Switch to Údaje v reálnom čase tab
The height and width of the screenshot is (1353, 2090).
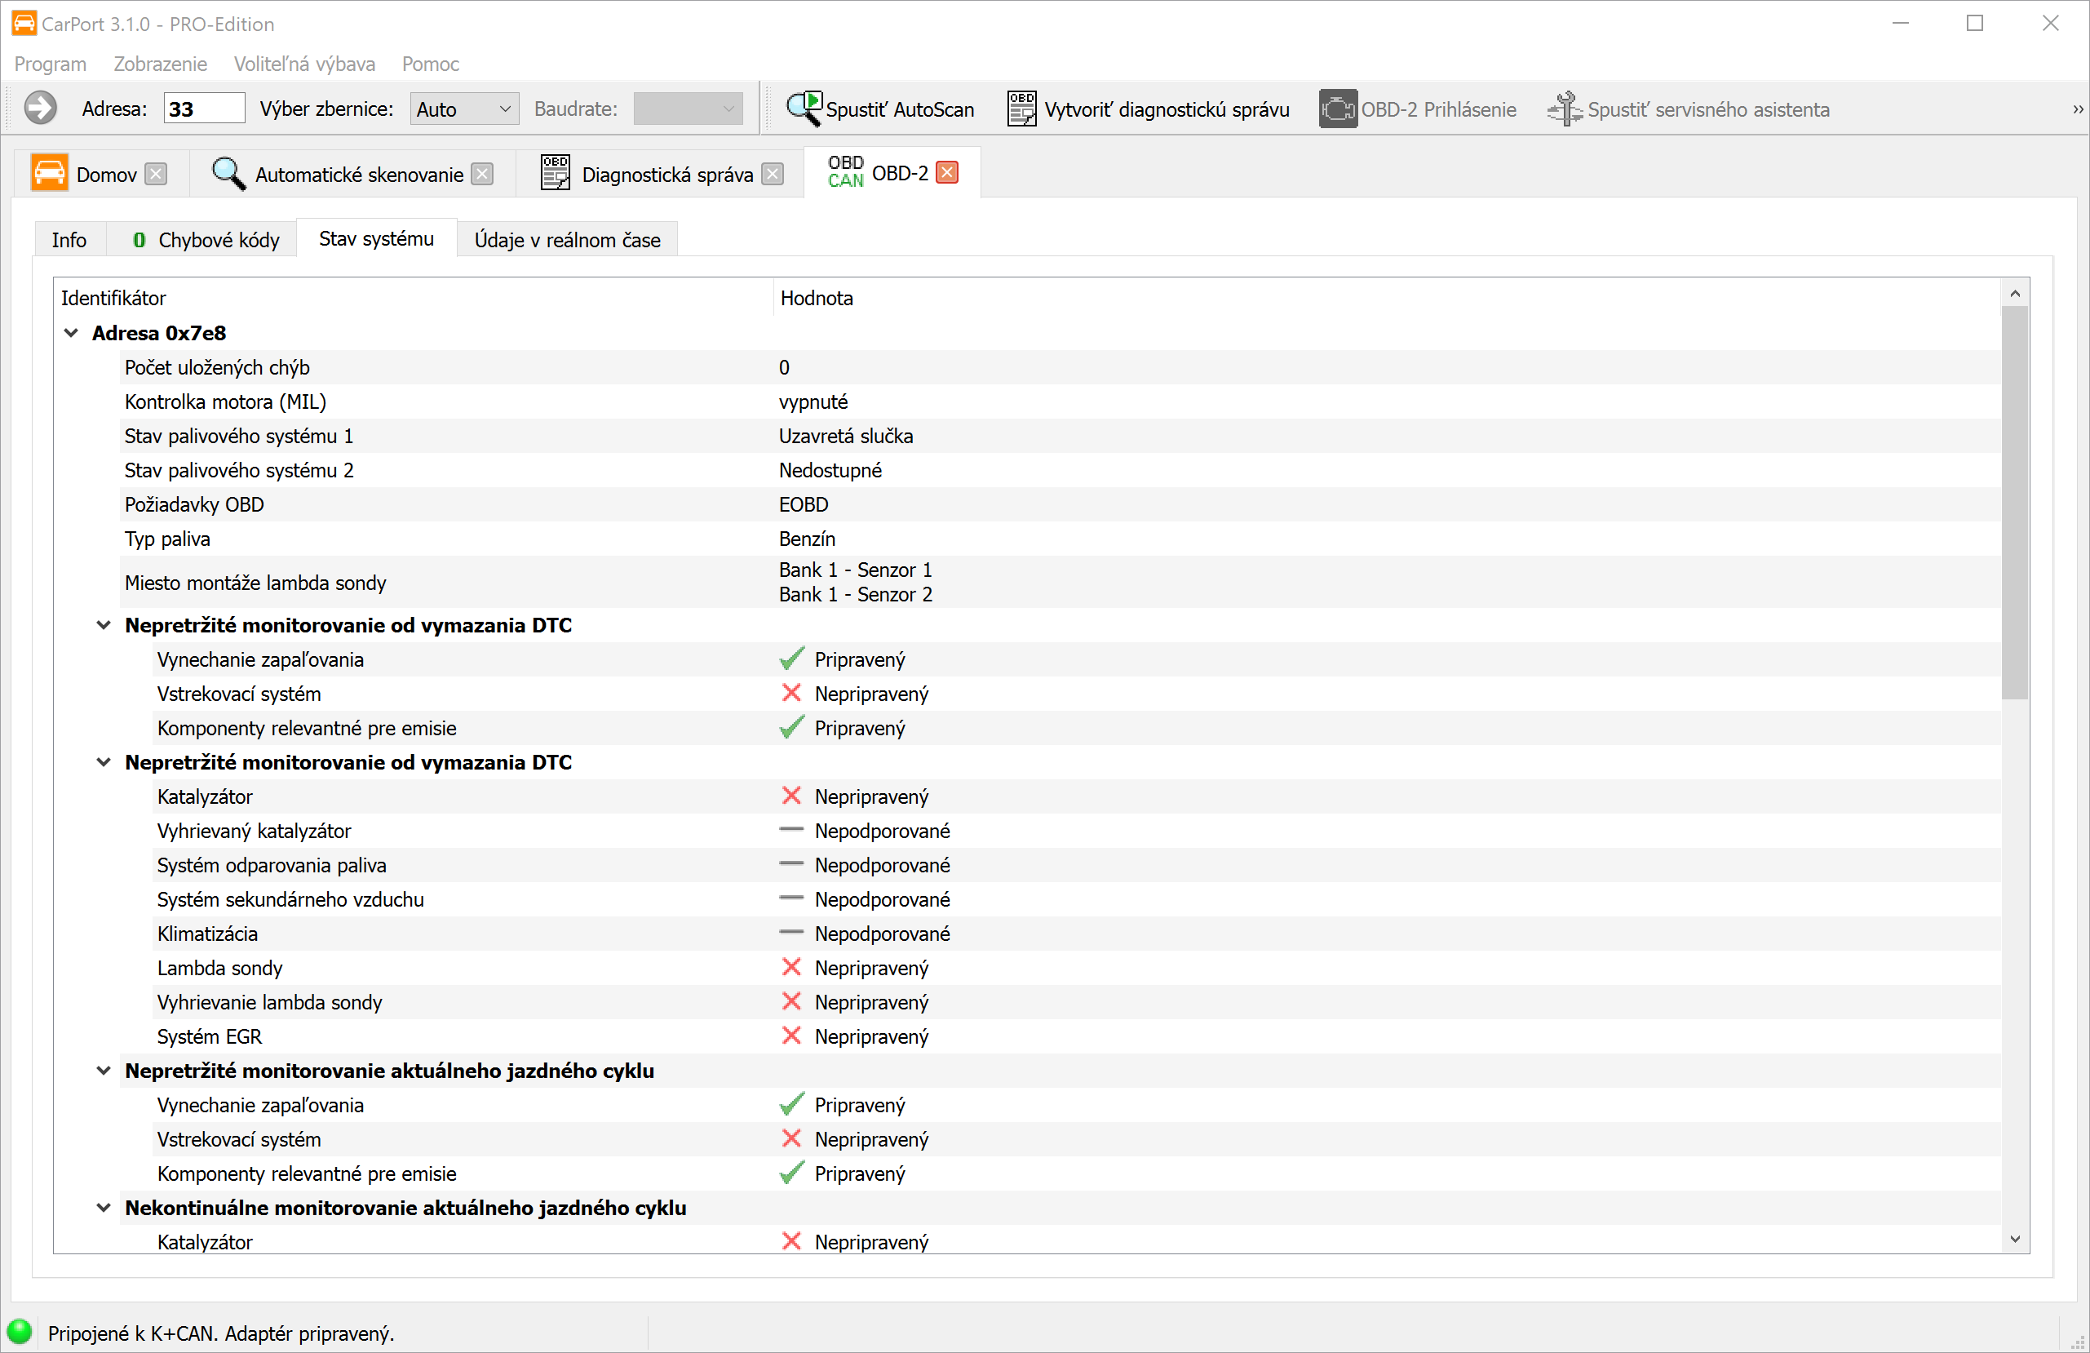click(567, 240)
